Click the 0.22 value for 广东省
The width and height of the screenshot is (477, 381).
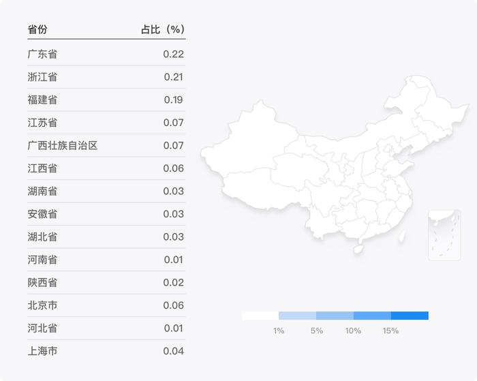(x=173, y=54)
